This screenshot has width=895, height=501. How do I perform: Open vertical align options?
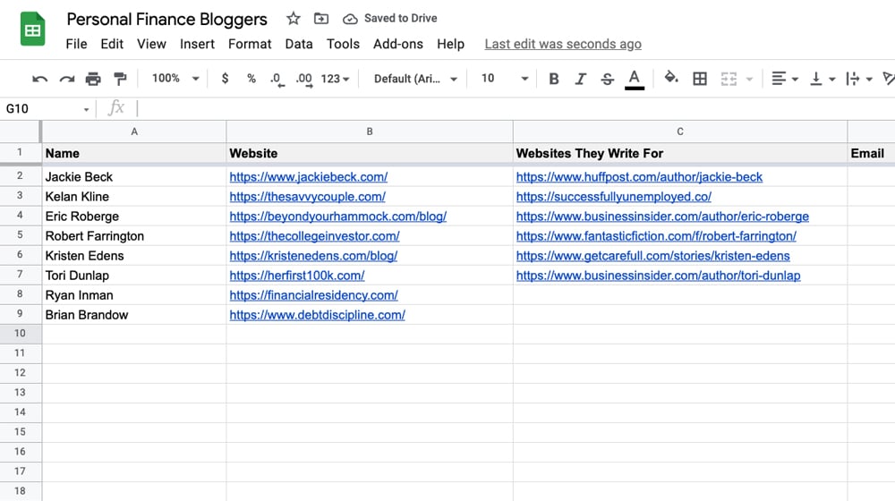tap(823, 79)
